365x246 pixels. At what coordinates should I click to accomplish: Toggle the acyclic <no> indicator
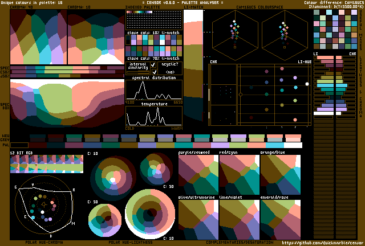point(171,72)
